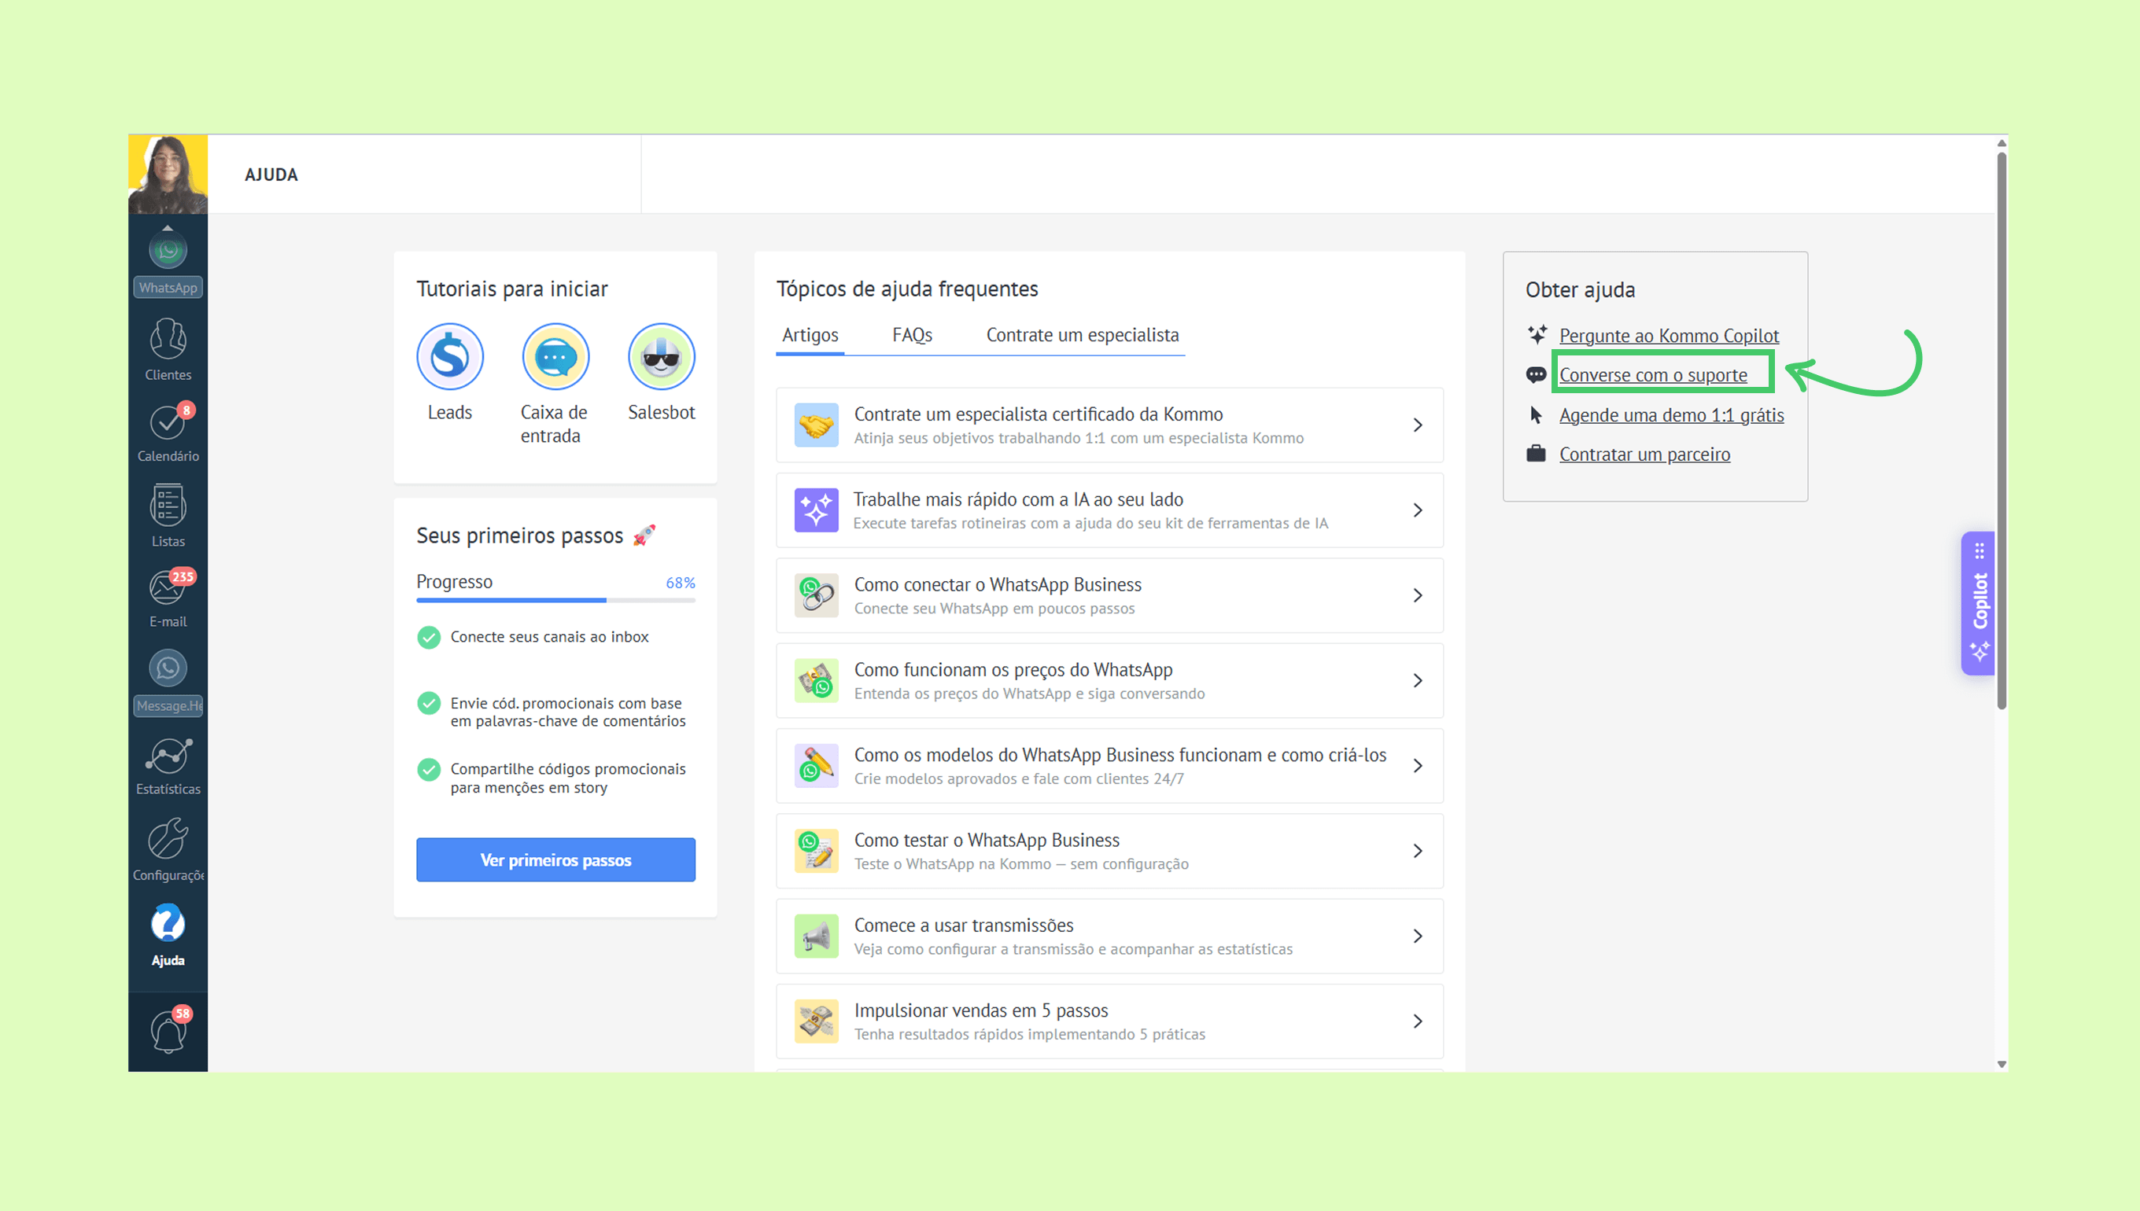Click checkmark for story promo codes step
The width and height of the screenshot is (2140, 1211).
[x=429, y=769]
